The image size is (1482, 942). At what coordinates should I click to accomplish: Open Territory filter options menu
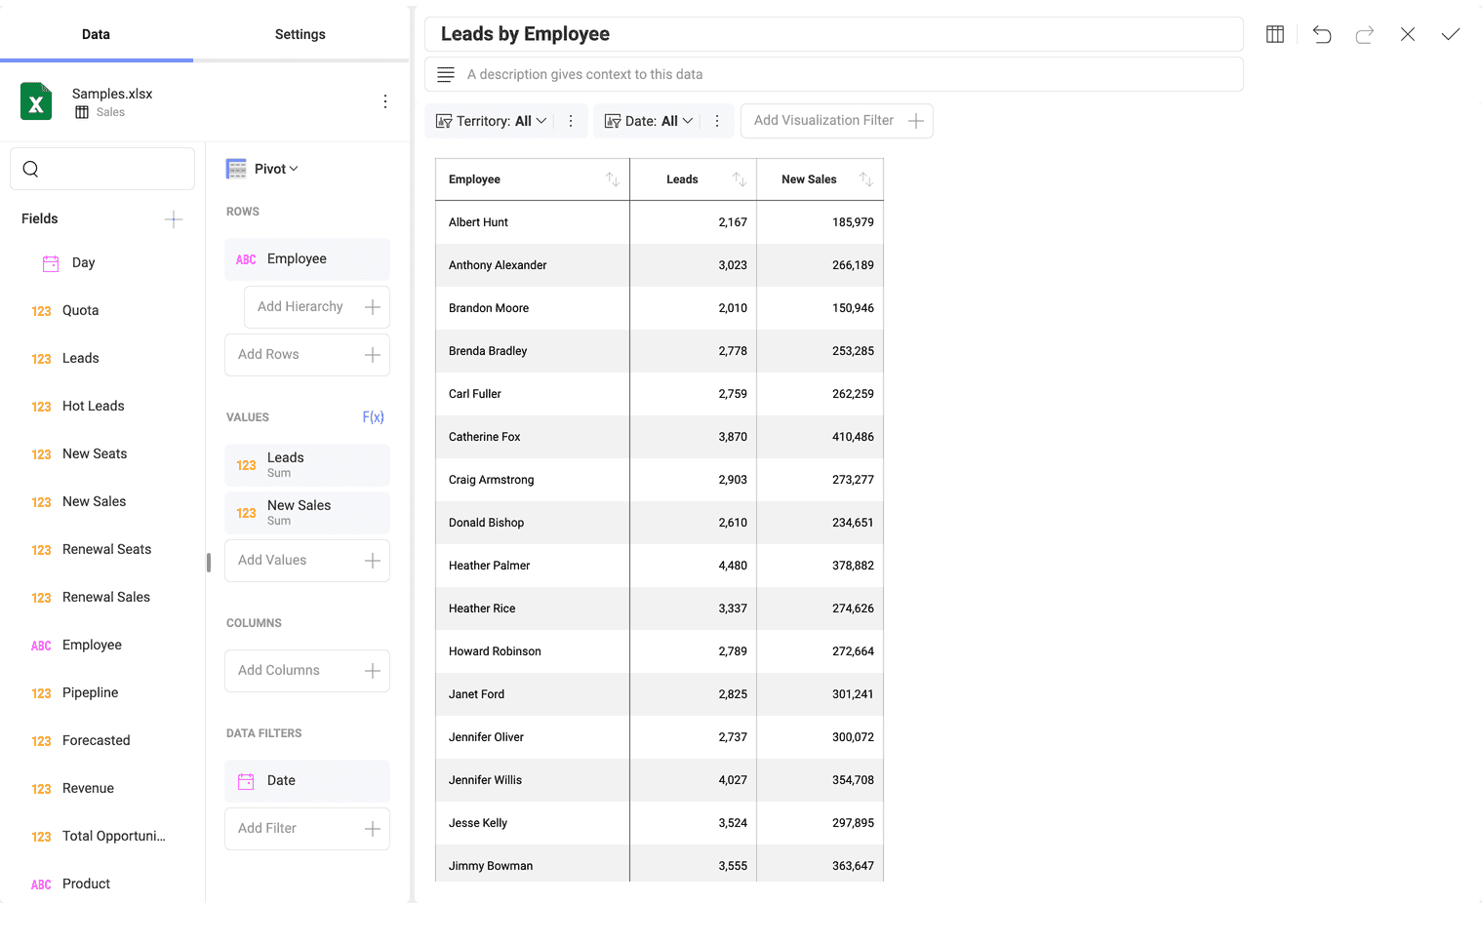click(x=571, y=121)
